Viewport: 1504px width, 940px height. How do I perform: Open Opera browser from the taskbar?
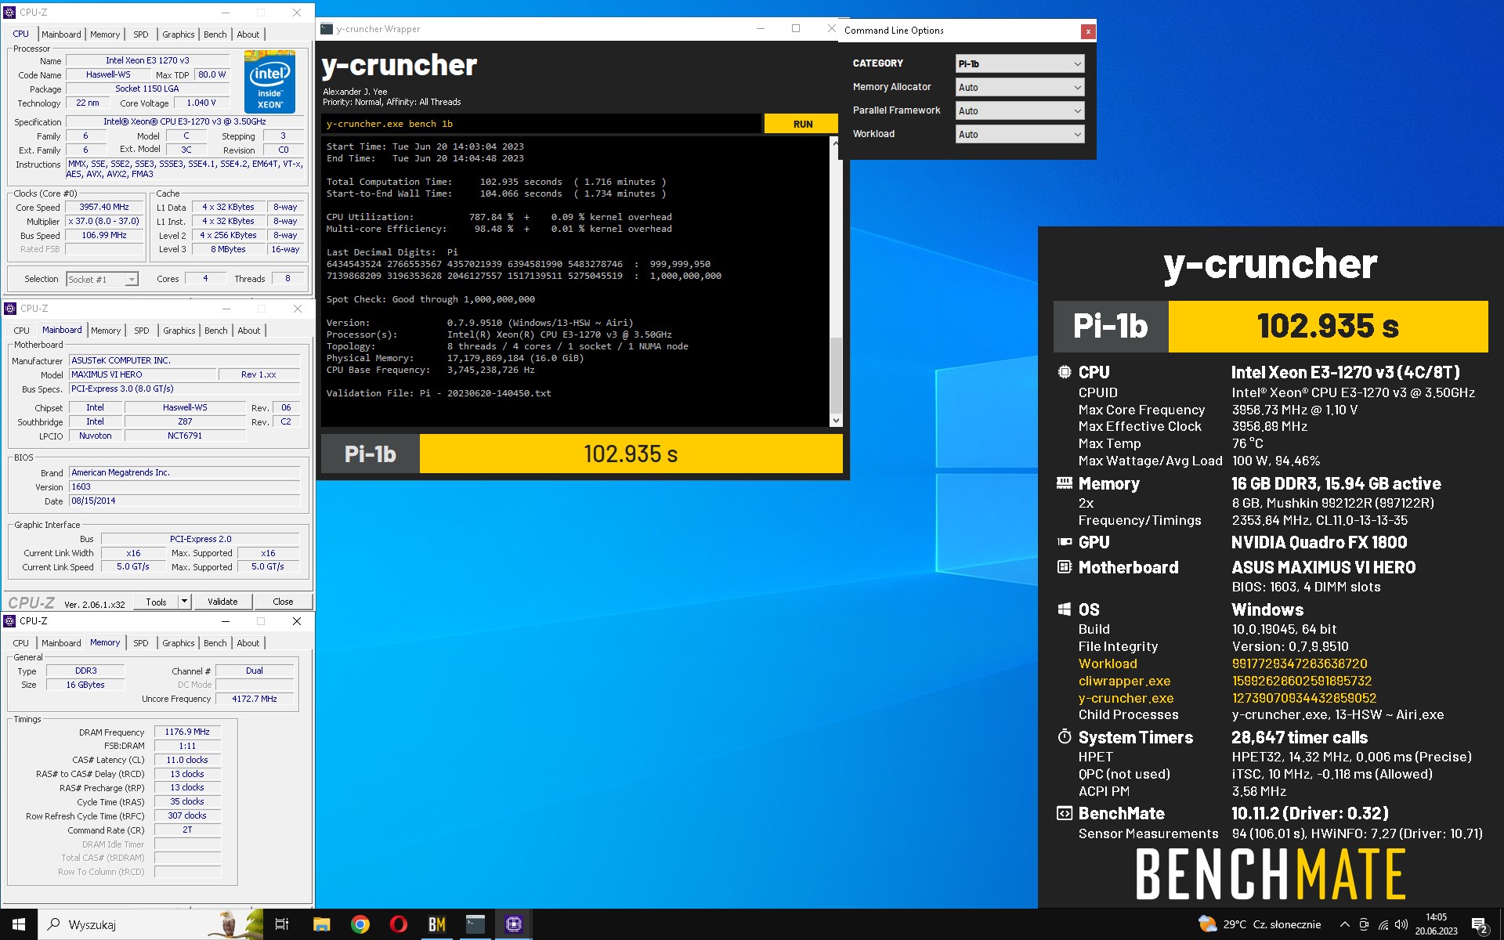[398, 924]
